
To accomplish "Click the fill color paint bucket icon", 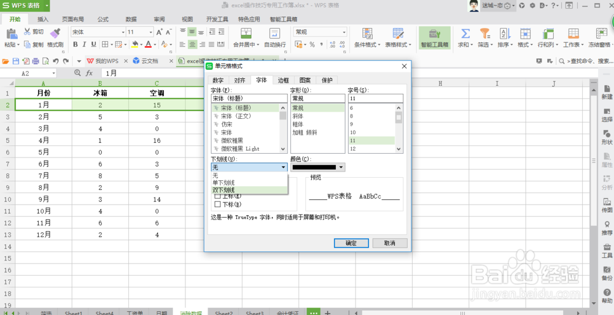I will click(x=134, y=45).
